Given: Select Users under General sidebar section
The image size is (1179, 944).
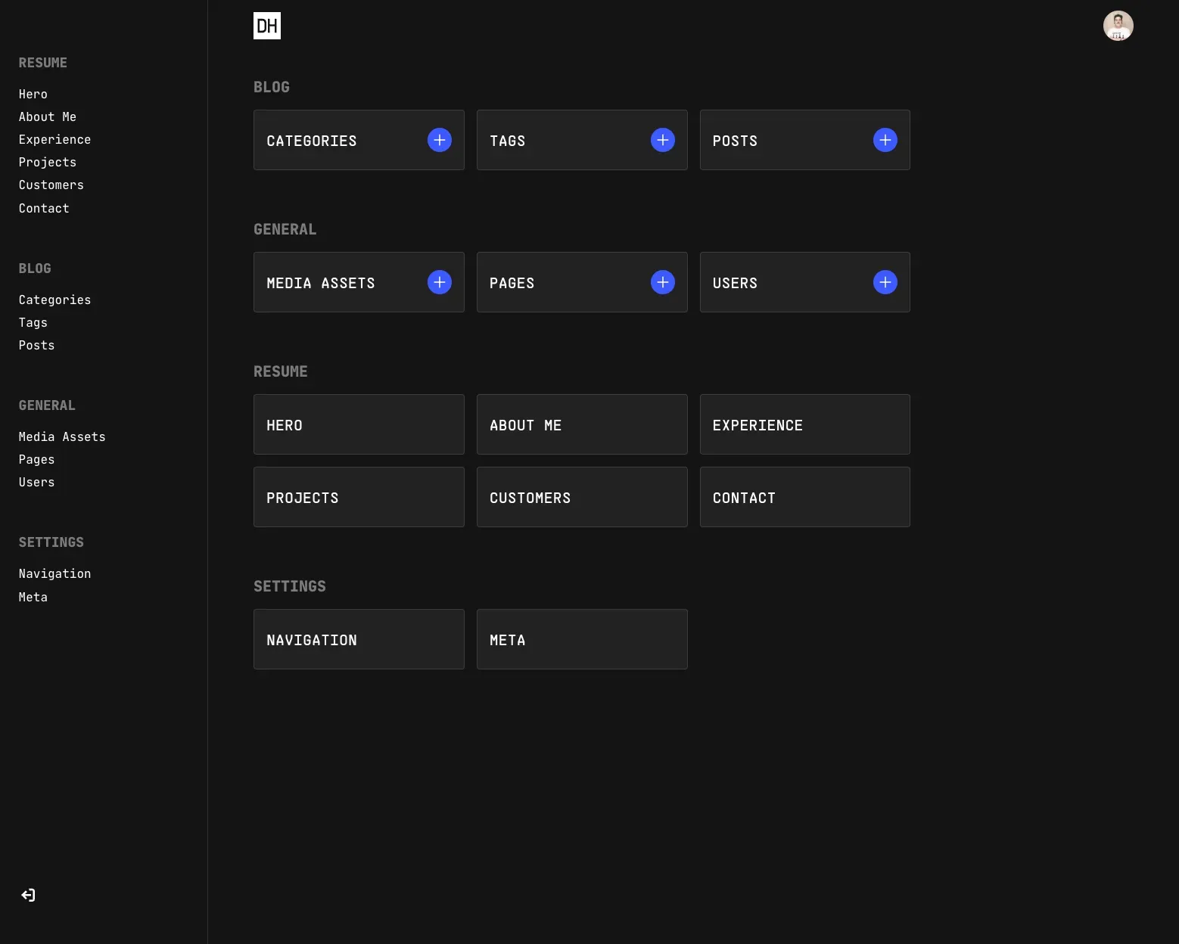Looking at the screenshot, I should tap(36, 482).
